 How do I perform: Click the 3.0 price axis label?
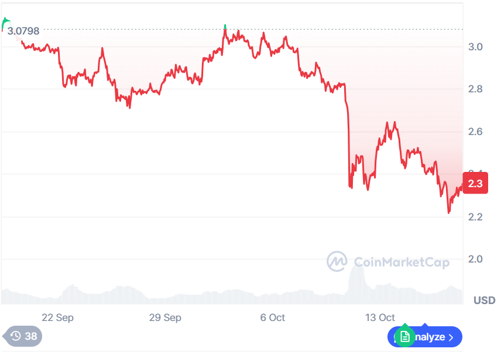tap(475, 47)
